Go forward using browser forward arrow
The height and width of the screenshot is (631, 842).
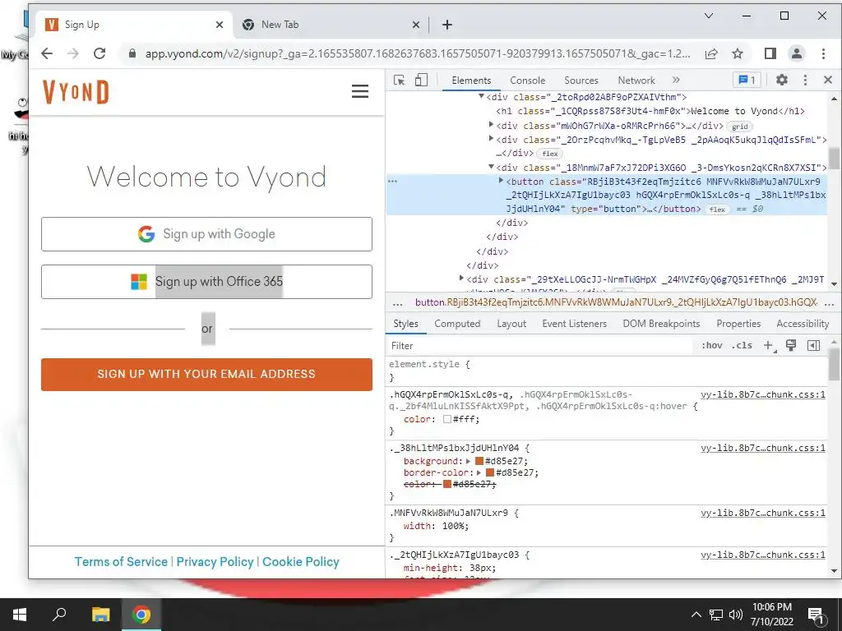point(73,53)
